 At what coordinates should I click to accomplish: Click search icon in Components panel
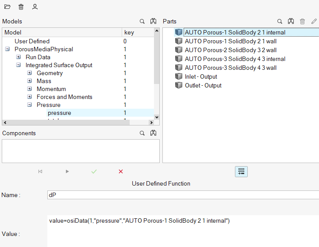click(142, 133)
